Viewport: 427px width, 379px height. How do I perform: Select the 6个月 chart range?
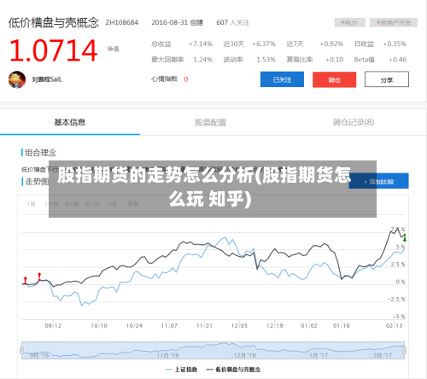click(x=92, y=204)
